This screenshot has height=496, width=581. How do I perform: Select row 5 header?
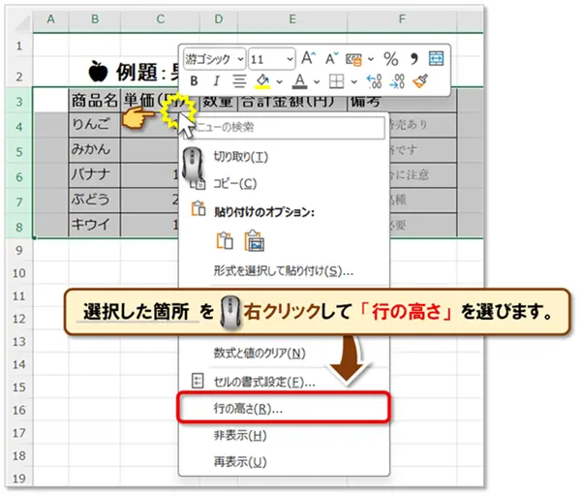click(19, 152)
